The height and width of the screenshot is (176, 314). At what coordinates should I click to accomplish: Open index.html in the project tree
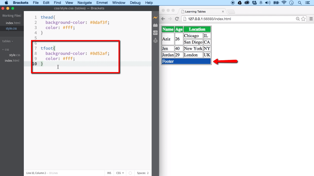(12, 61)
